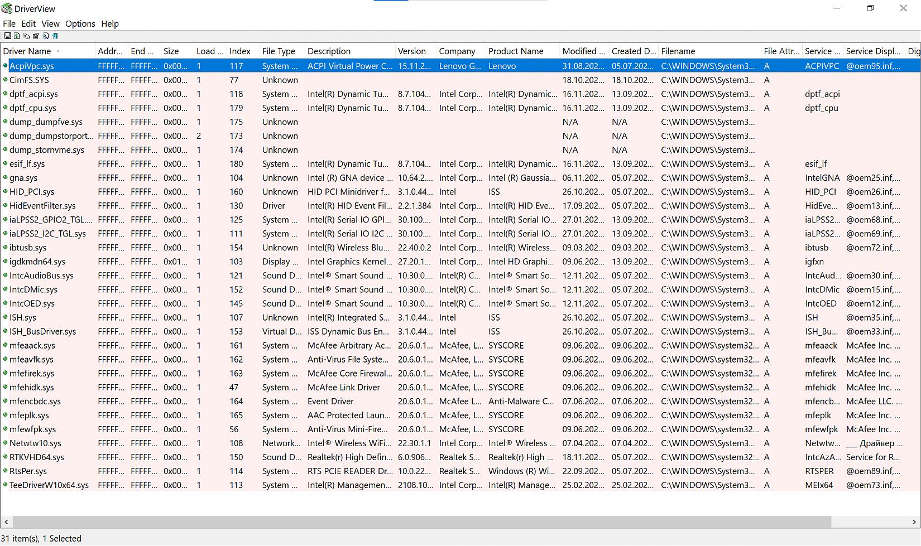Screen dimensions: 921x546
Task: Open Properties from the toolbar icon
Action: (36, 36)
